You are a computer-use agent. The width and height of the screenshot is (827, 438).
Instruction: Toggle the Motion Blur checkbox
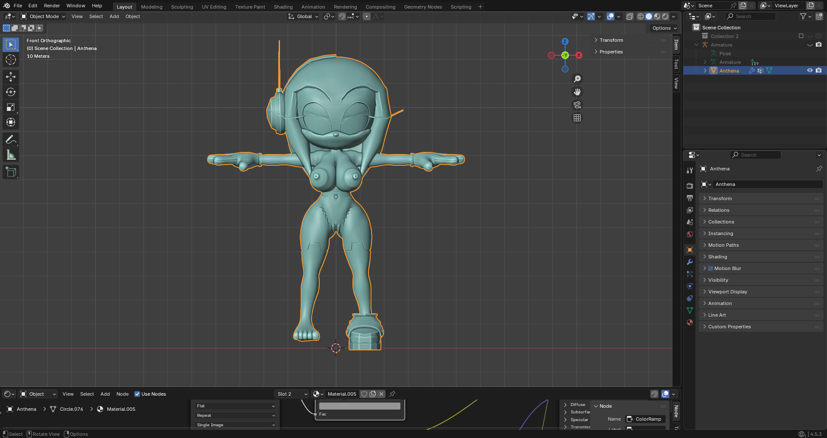point(711,268)
